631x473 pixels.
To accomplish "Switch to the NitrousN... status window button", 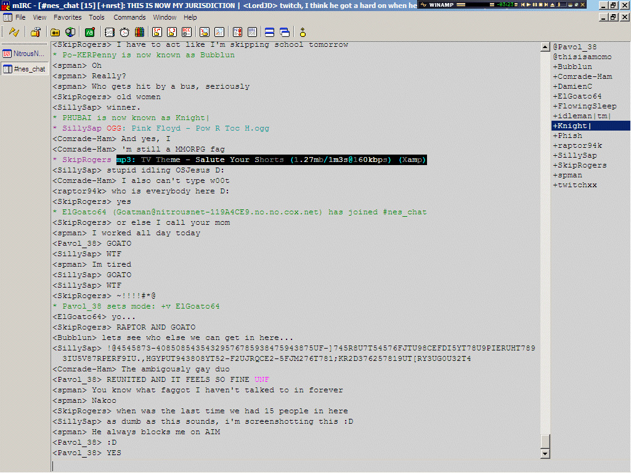I will tap(25, 54).
